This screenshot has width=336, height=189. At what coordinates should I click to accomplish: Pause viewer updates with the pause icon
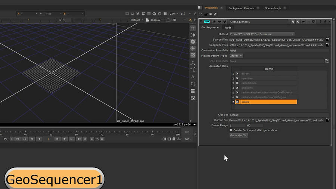165,14
